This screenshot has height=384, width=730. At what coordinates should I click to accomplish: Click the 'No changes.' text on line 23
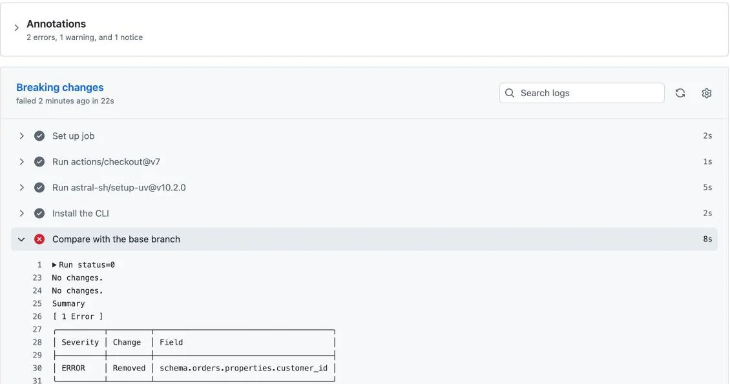[78, 278]
